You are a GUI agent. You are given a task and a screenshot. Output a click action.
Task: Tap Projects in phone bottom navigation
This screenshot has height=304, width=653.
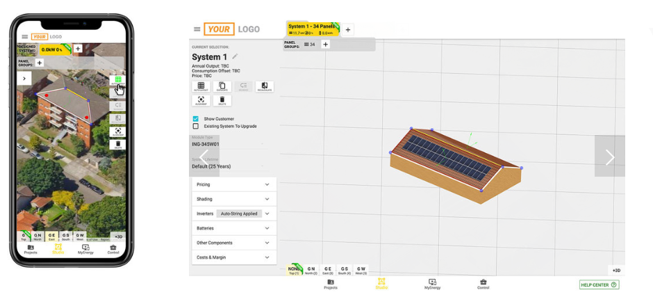tap(31, 249)
